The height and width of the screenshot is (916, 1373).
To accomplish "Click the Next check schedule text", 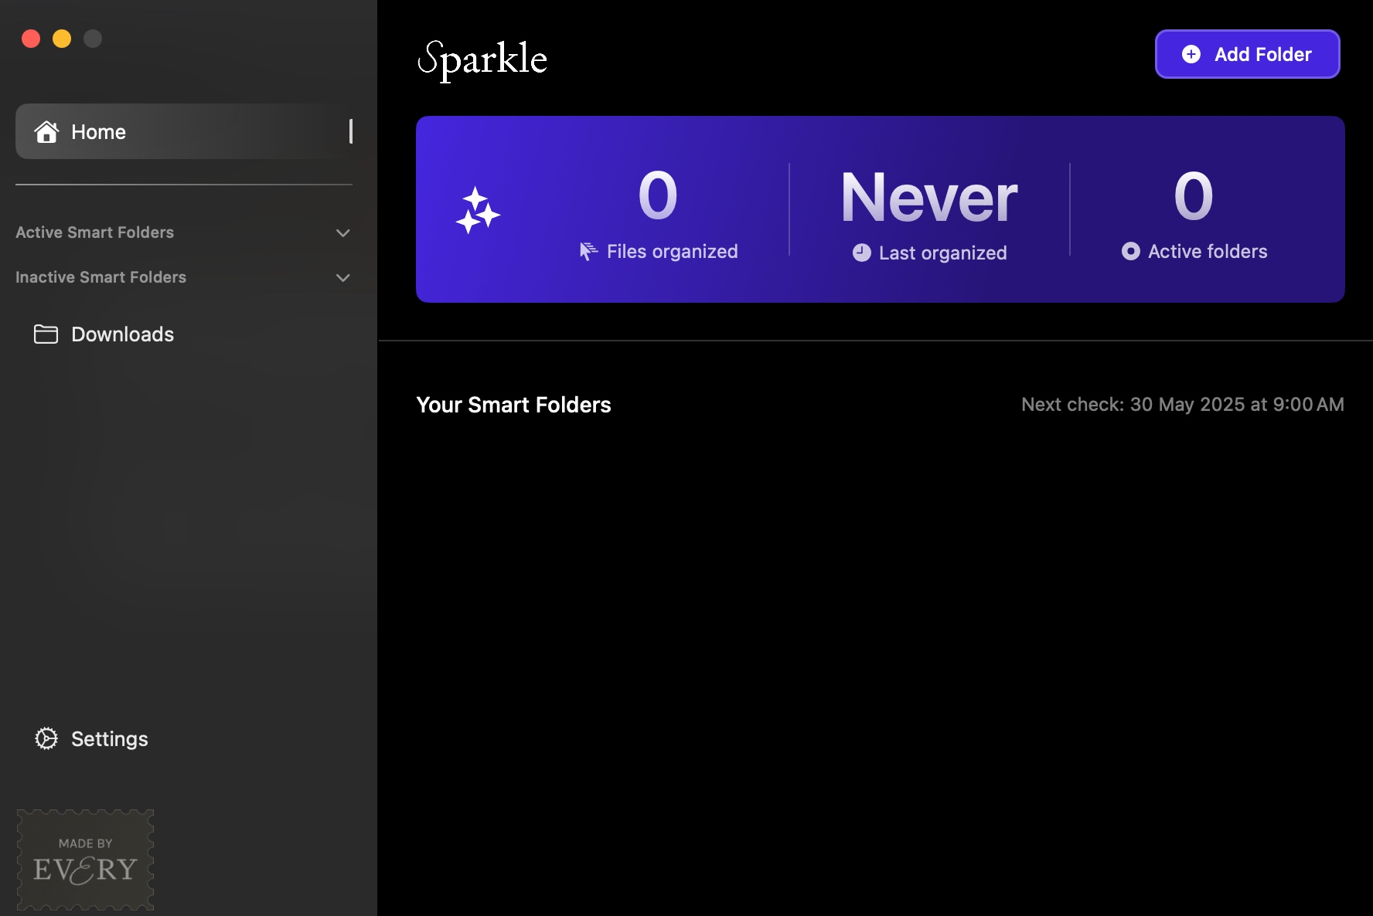I will [1182, 404].
